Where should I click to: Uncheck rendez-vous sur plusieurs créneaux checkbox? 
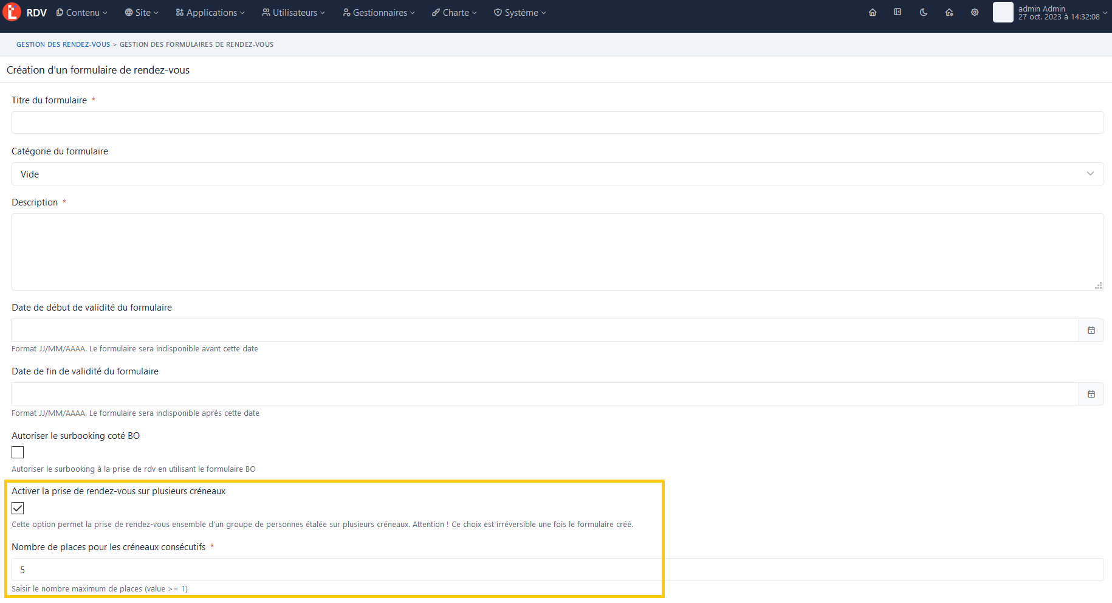click(18, 508)
